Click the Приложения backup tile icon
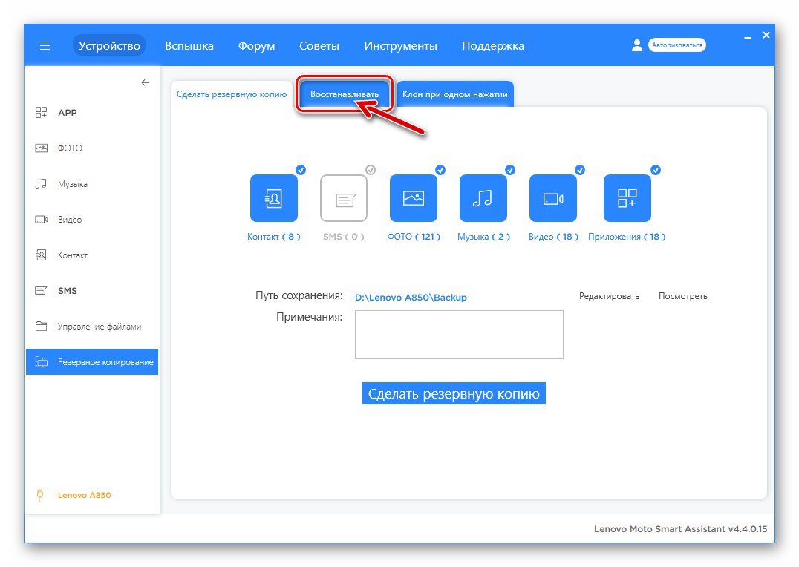The width and height of the screenshot is (799, 567). [627, 198]
